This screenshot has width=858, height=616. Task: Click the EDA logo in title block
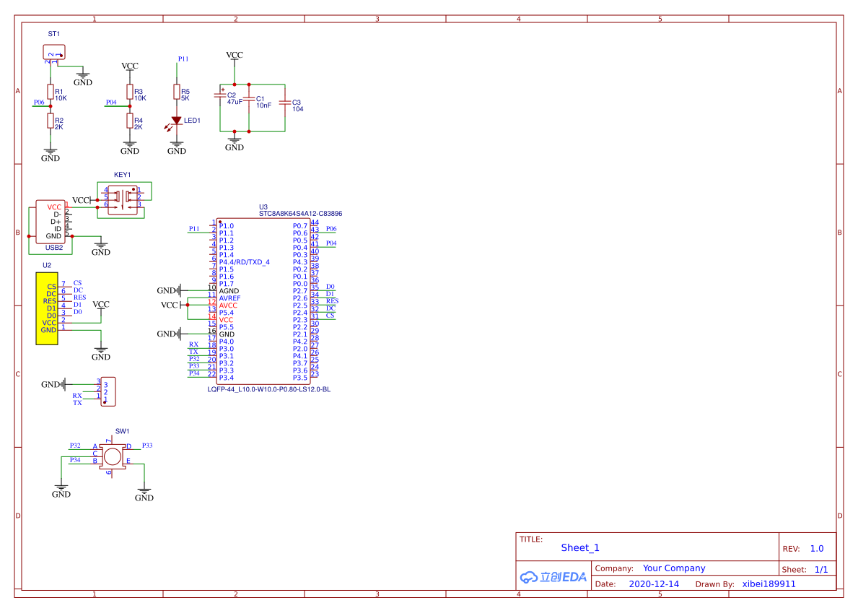[x=553, y=577]
